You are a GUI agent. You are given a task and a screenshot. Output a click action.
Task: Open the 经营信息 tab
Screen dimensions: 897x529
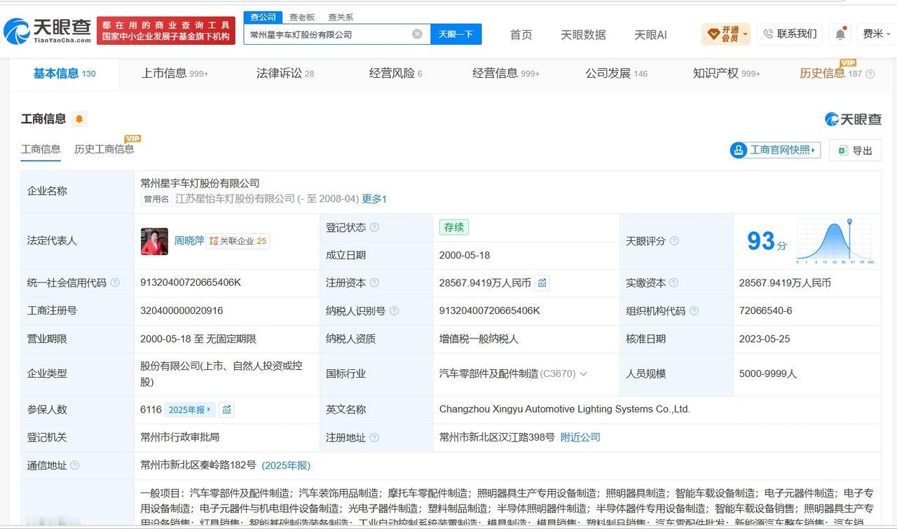coord(505,74)
